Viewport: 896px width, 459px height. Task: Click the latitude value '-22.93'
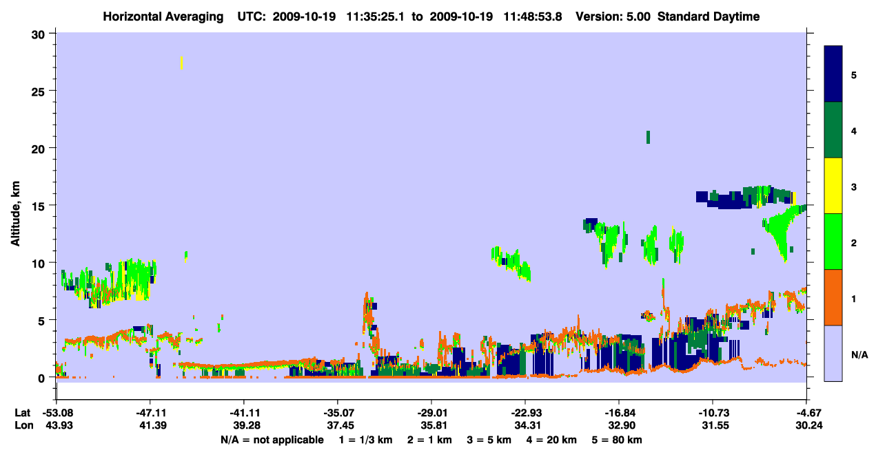point(525,413)
